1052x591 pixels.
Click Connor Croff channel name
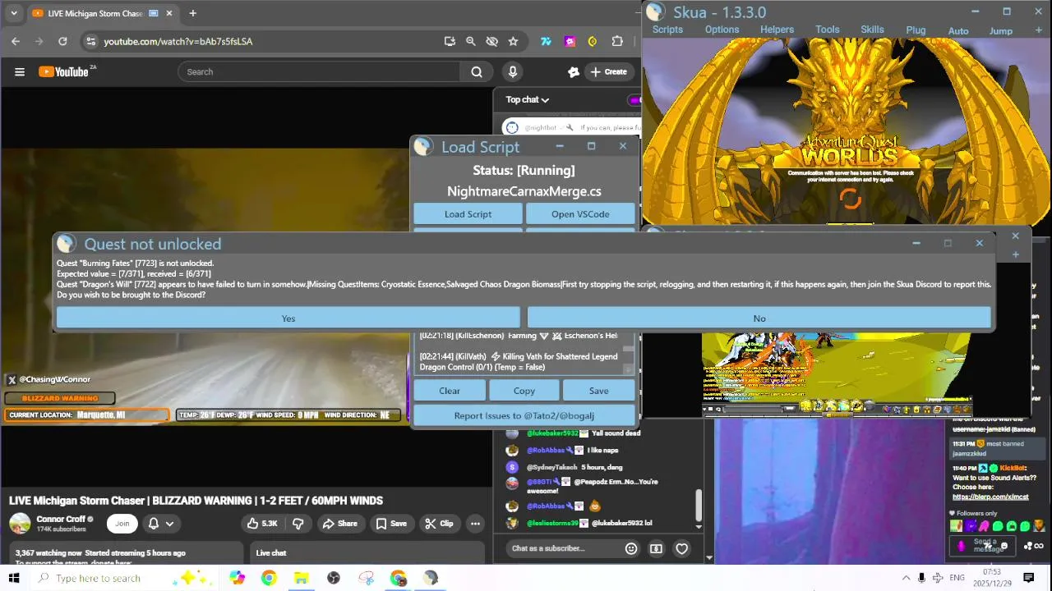(x=61, y=519)
